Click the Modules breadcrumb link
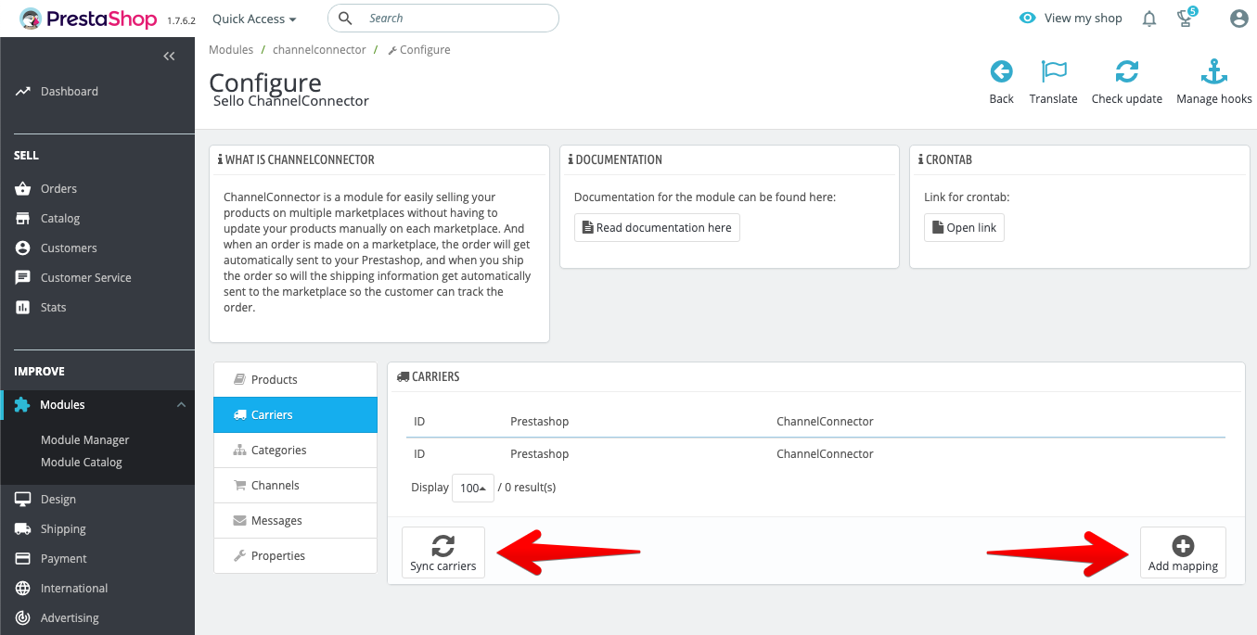This screenshot has height=635, width=1257. click(x=231, y=50)
